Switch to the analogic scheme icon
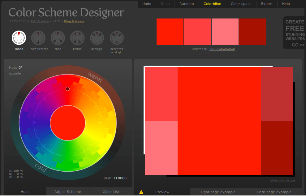Viewport: 306px width, 196px height. tap(97, 38)
